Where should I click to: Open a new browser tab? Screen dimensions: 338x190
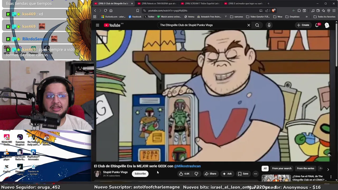[268, 3]
